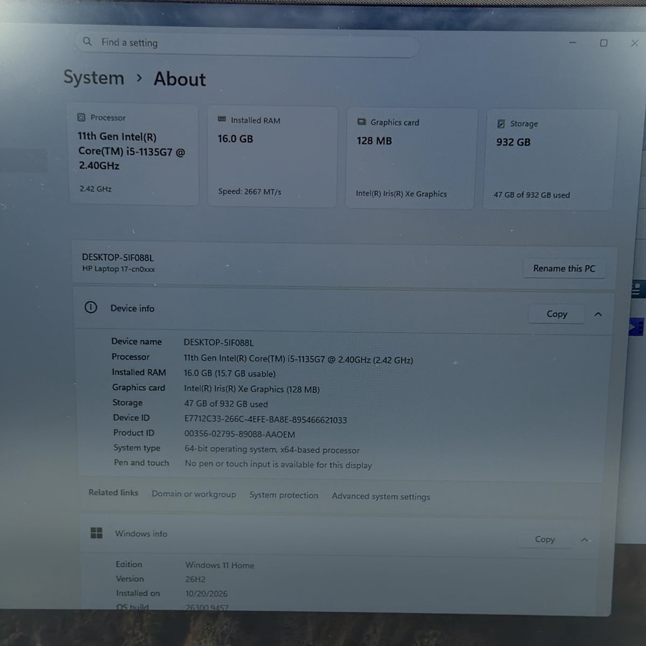Click the version value 26H2
Screen dimensions: 646x646
(x=195, y=579)
